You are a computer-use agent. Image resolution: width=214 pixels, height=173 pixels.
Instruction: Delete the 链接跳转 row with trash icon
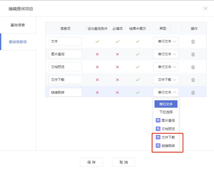coord(193,93)
